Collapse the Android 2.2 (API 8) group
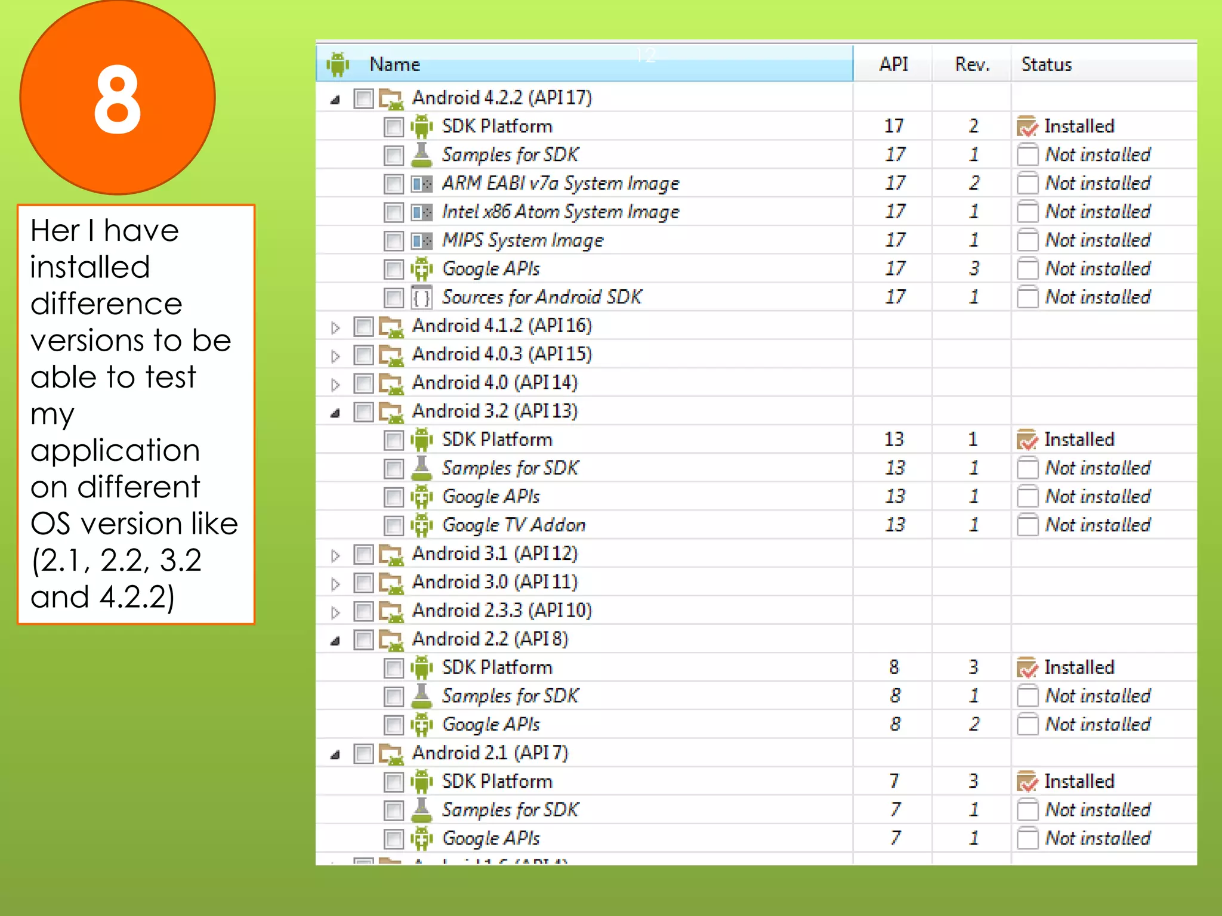Image resolution: width=1222 pixels, height=916 pixels. tap(335, 641)
